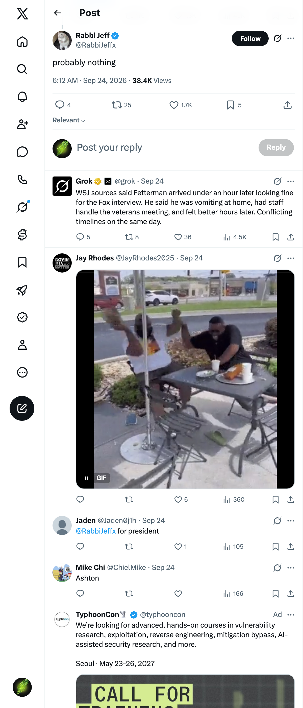Follow Rabbi Jeff
Viewport: 303px width, 708px height.
click(x=250, y=38)
